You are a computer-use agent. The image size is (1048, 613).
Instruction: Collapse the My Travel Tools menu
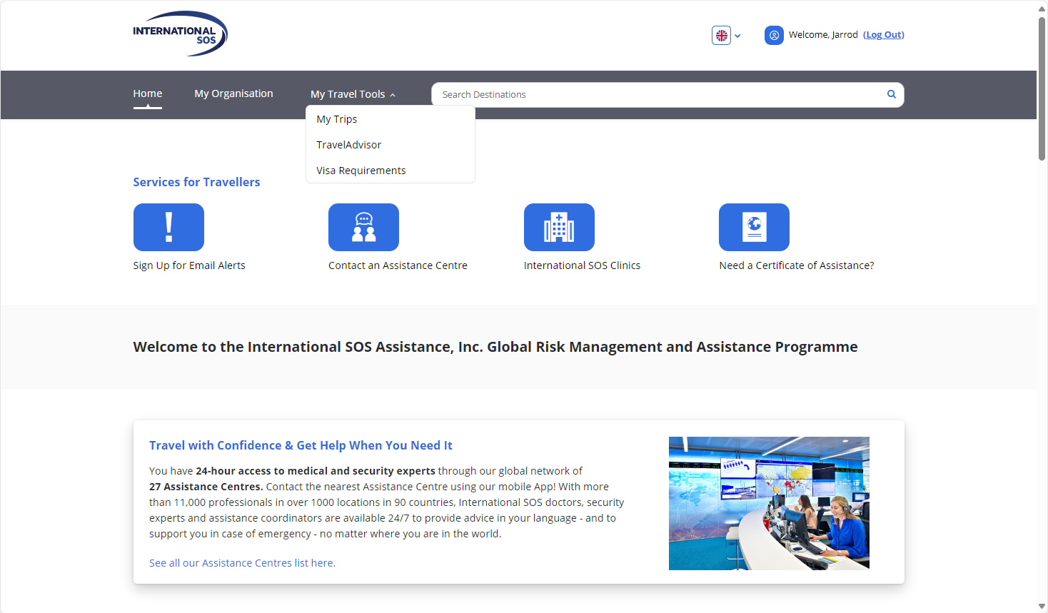(353, 94)
